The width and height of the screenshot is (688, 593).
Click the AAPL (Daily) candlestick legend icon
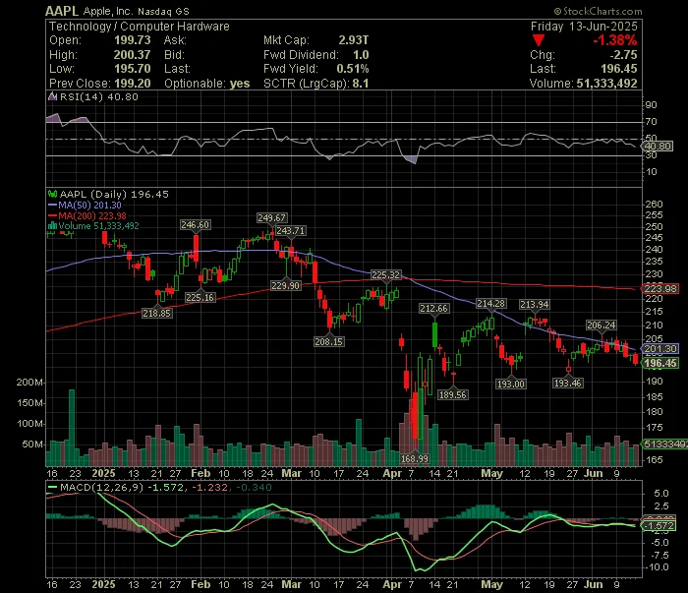pyautogui.click(x=52, y=194)
